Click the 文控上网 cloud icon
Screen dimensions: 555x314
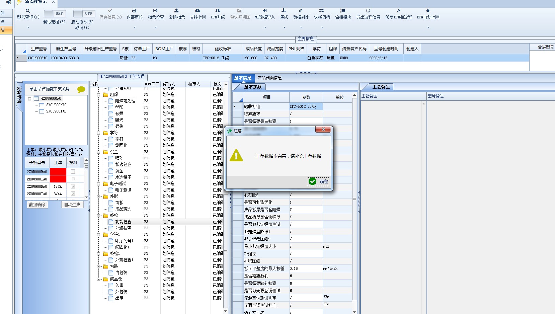pyautogui.click(x=197, y=11)
